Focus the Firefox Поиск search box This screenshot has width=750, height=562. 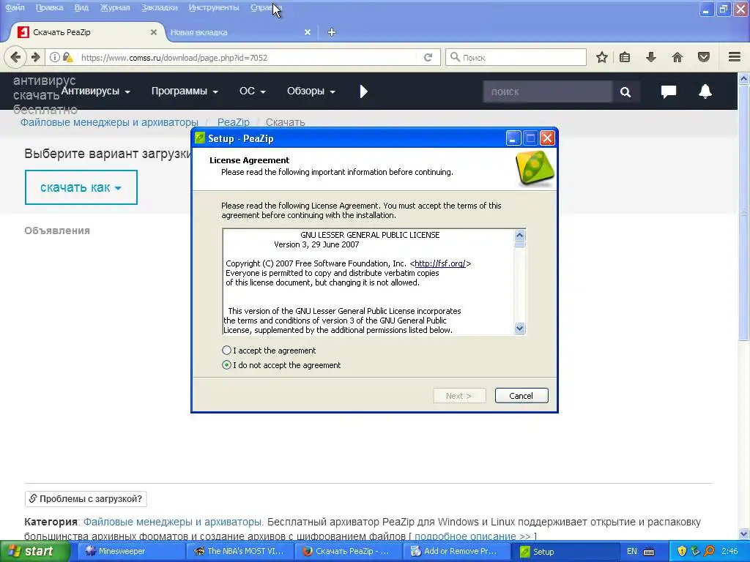click(x=516, y=57)
